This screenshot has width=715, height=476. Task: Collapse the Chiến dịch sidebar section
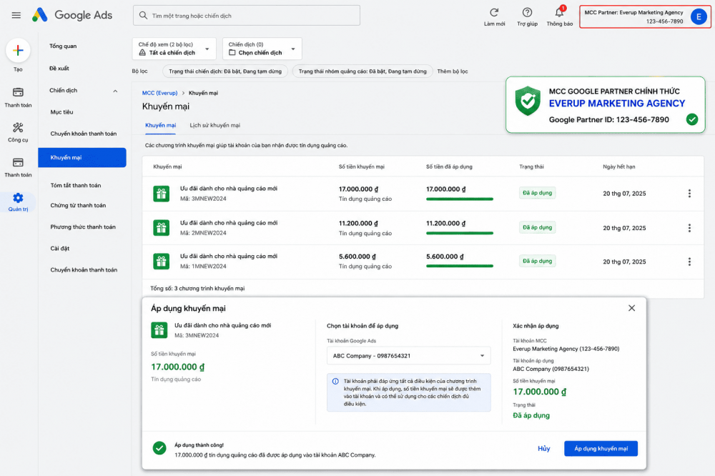coord(115,91)
